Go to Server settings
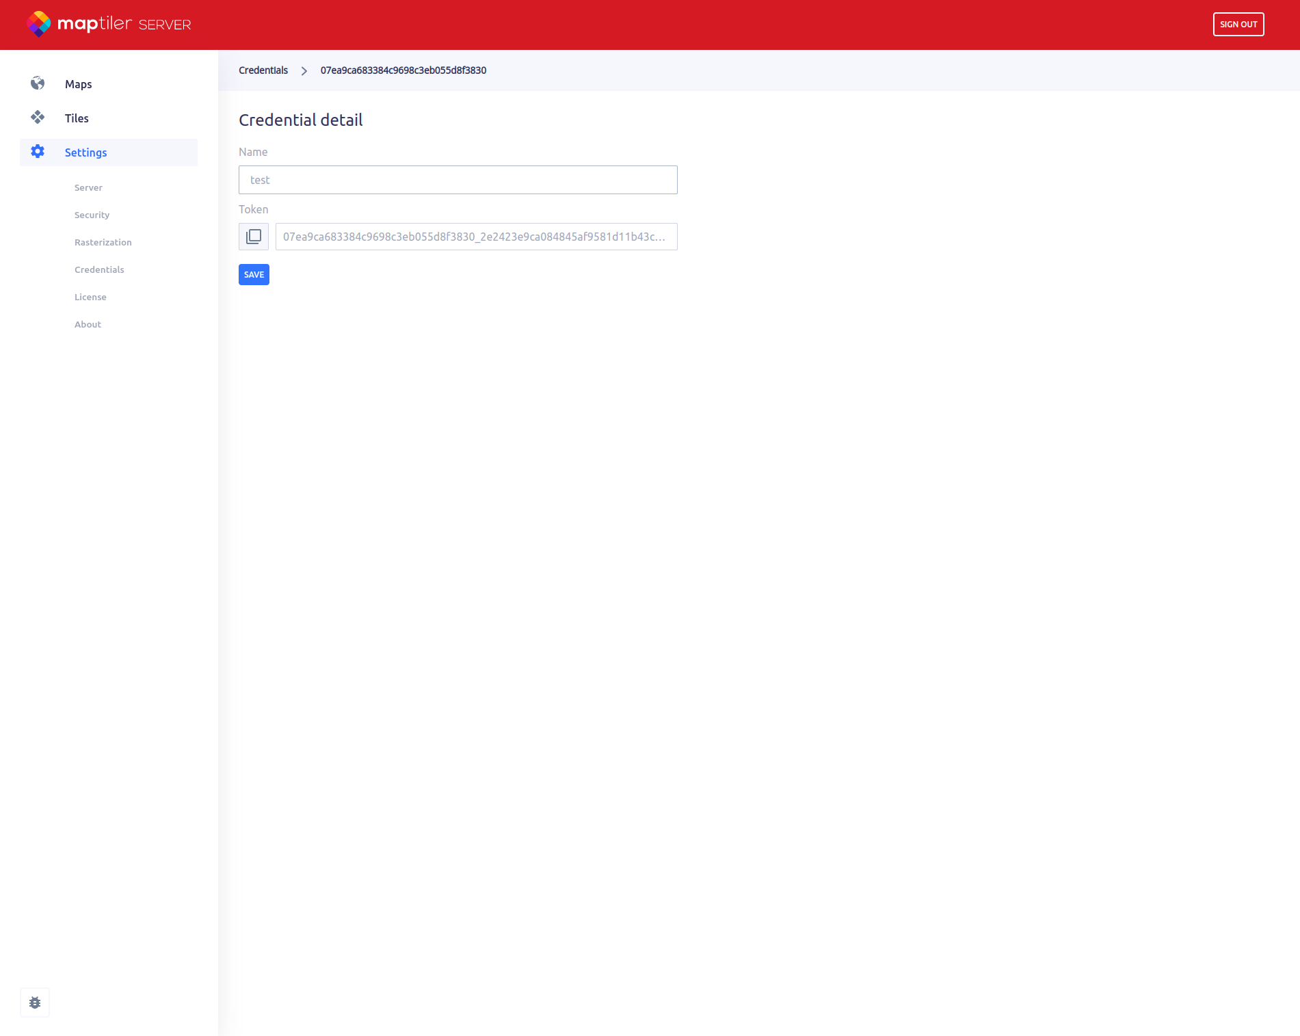The width and height of the screenshot is (1300, 1036). 88,187
